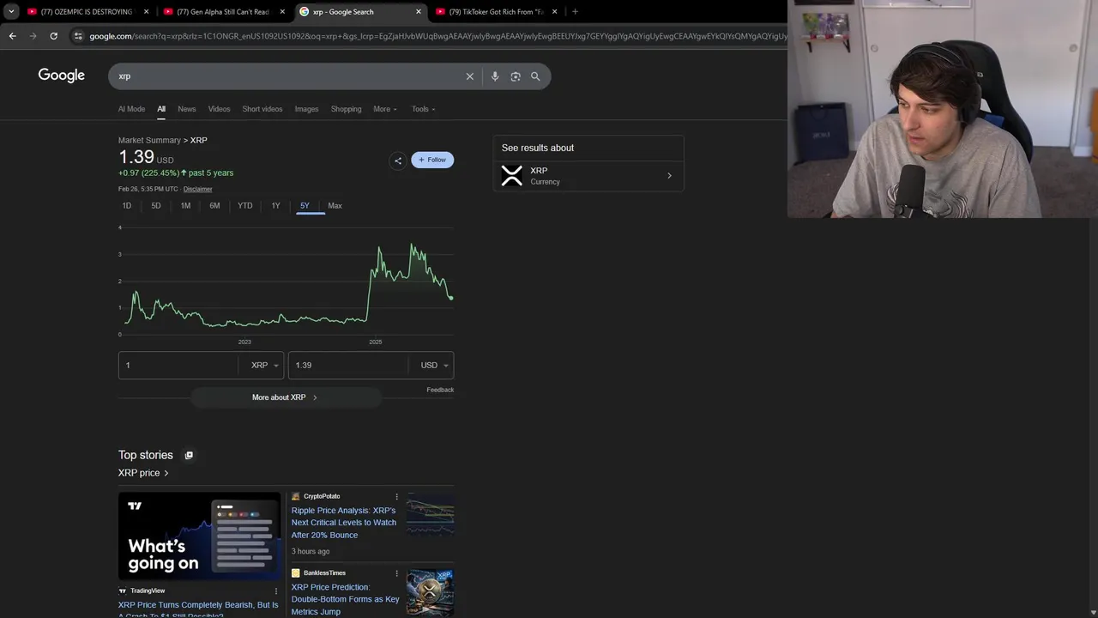1098x618 pixels.
Task: Expand the More search filters dropdown
Action: (385, 109)
